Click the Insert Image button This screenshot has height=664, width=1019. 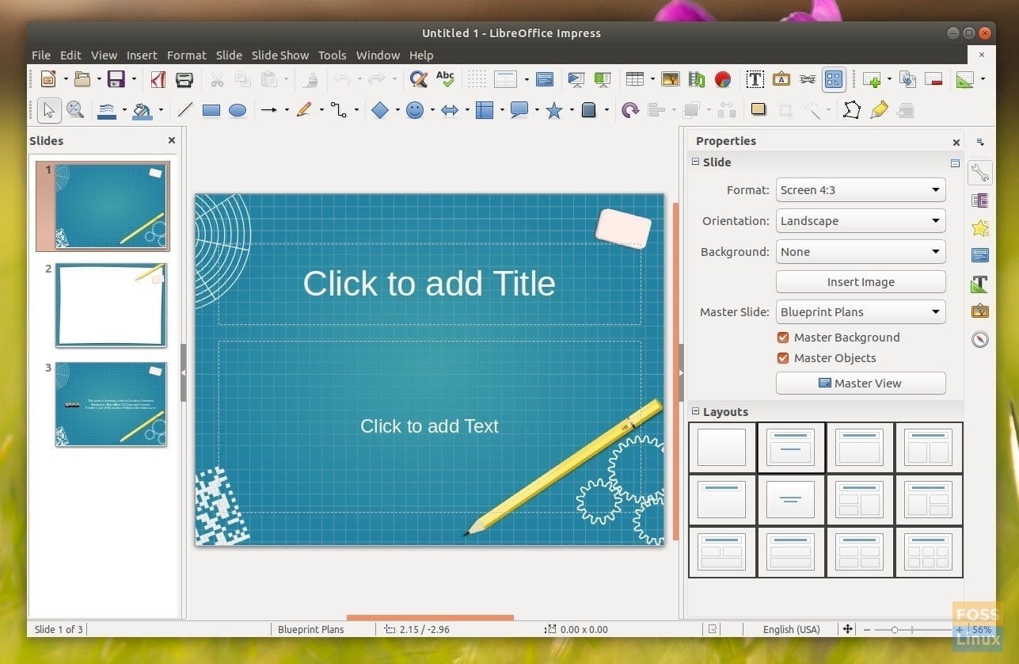click(861, 281)
